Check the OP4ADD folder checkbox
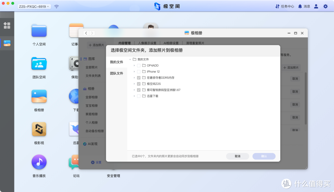 139,65
